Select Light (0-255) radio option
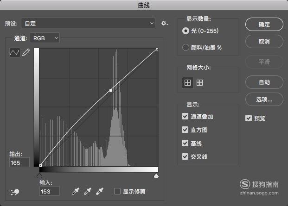This screenshot has width=288, height=206. coord(186,31)
